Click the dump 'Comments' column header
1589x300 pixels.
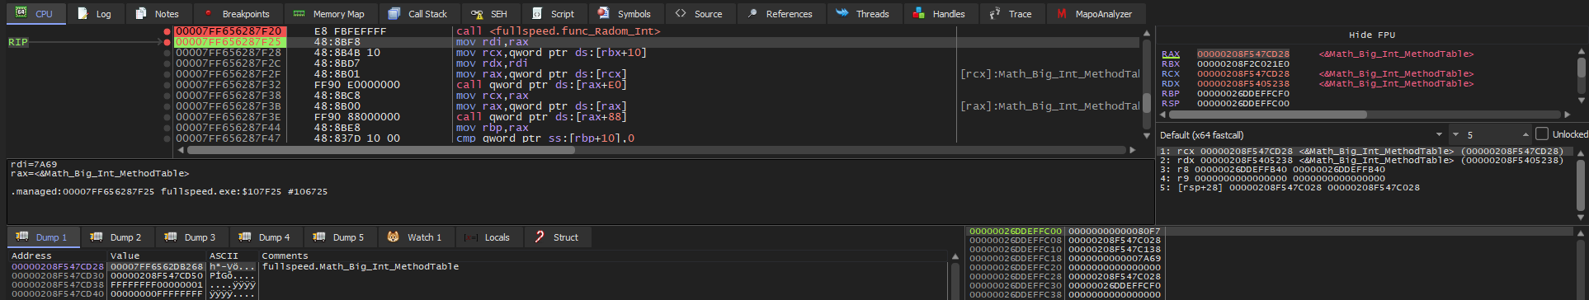[x=285, y=256]
